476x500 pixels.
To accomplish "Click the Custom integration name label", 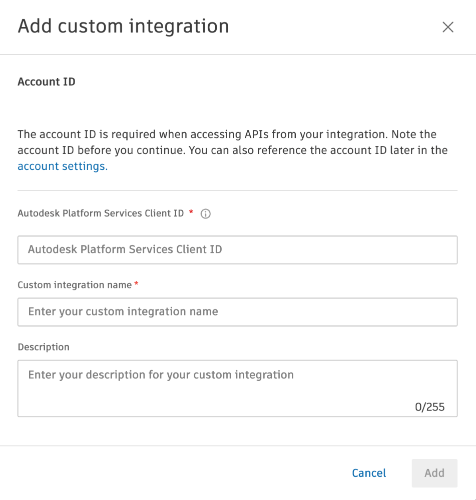I will coord(75,285).
